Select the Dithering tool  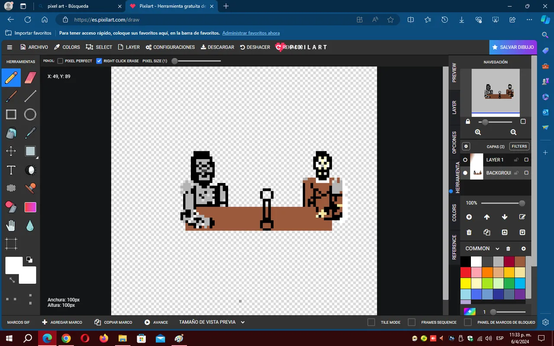click(11, 189)
